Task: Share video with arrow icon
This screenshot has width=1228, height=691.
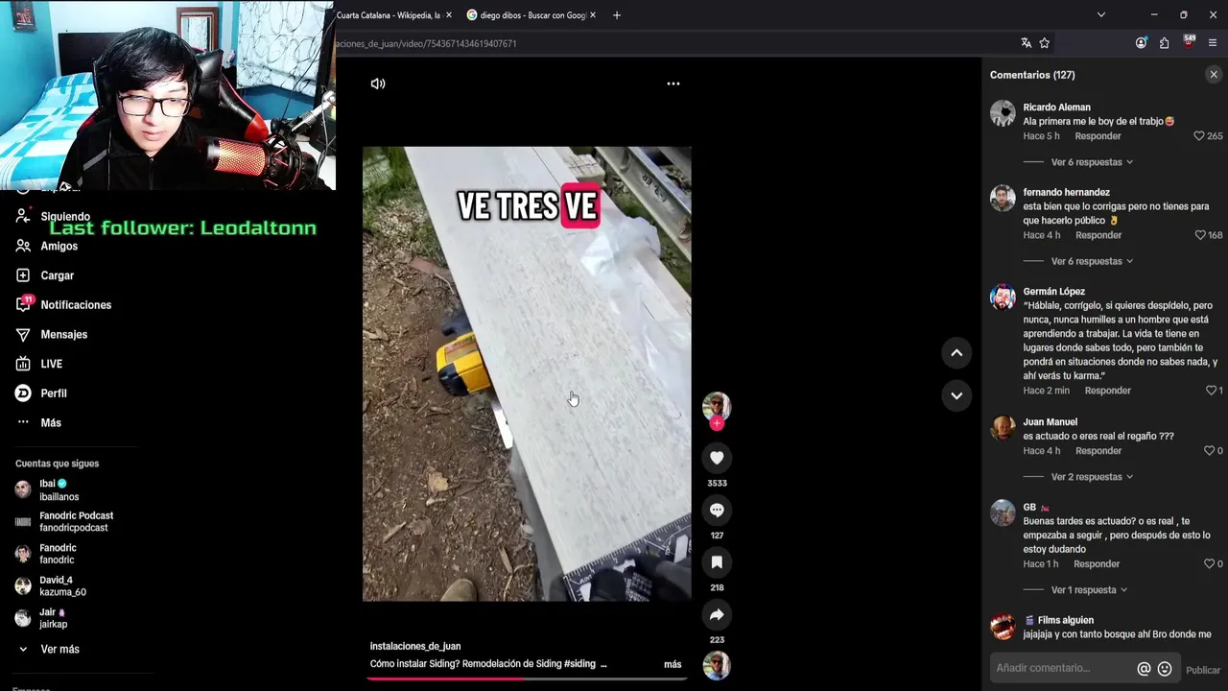Action: [x=717, y=614]
